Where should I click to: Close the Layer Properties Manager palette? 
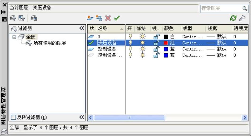click(5, 5)
